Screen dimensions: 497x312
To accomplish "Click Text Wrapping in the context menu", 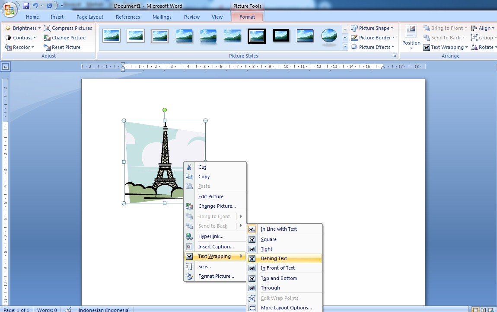I will pos(215,256).
